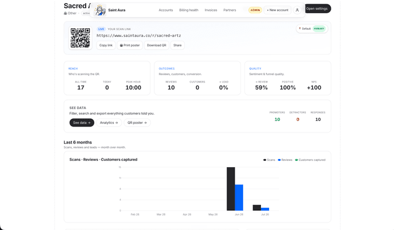Click the Jun 26 black Scans bar
This screenshot has width=394, height=230.
[x=231, y=189]
